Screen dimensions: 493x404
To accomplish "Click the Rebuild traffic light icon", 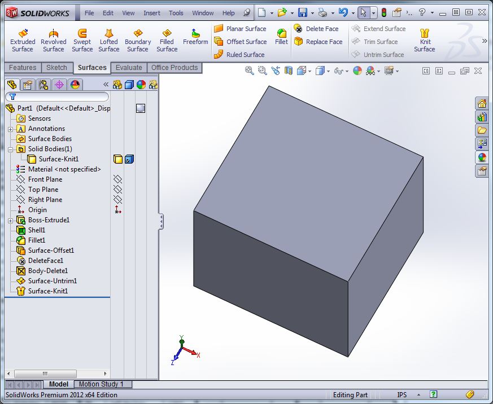I will tap(383, 12).
